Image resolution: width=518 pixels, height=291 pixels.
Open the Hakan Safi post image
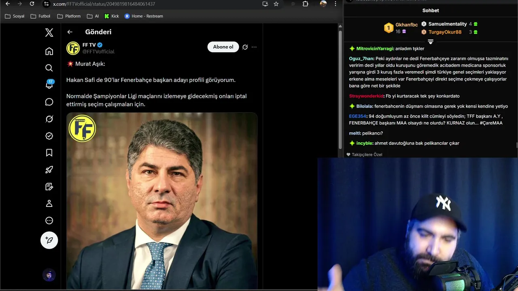[162, 201]
